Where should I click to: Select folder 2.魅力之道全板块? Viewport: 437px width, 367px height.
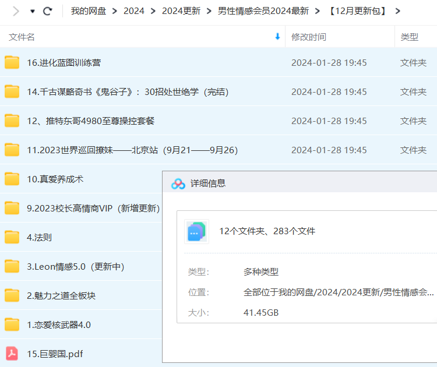(x=61, y=295)
